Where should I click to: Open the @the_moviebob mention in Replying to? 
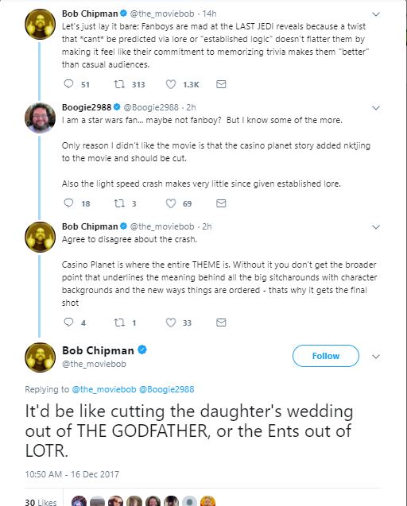[104, 389]
